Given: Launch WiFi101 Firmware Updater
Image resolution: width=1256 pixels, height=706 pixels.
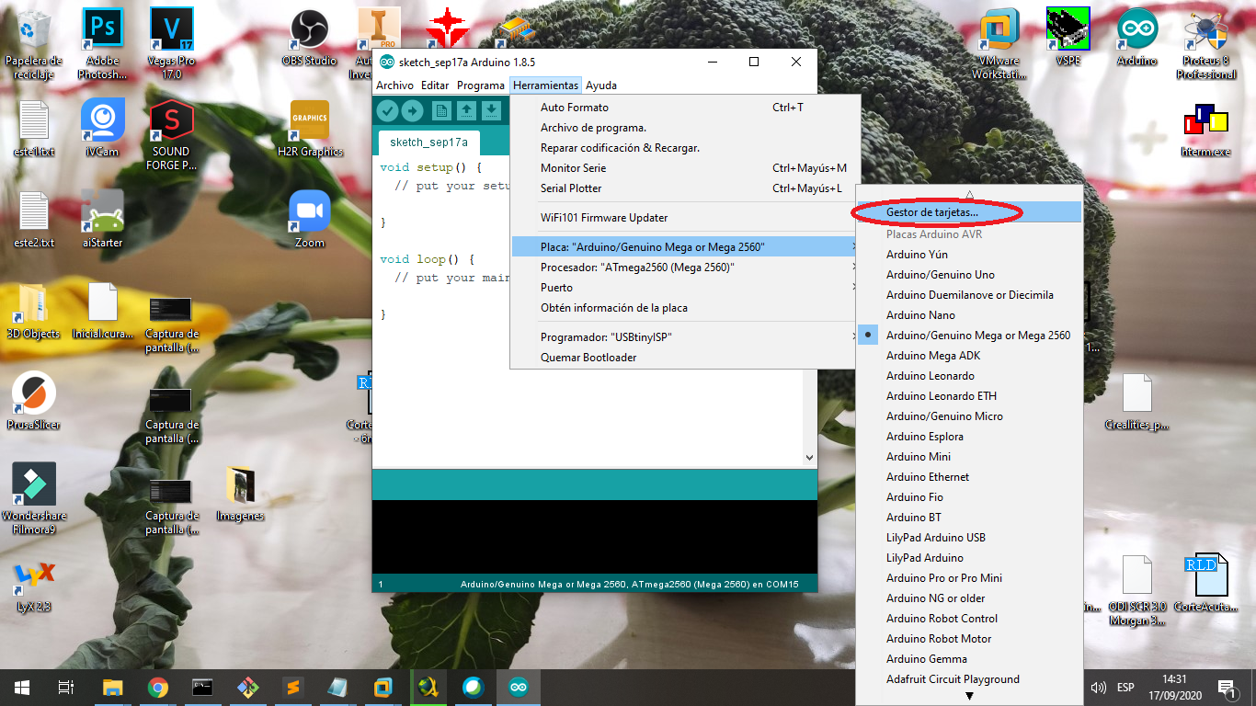Looking at the screenshot, I should coord(685,218).
